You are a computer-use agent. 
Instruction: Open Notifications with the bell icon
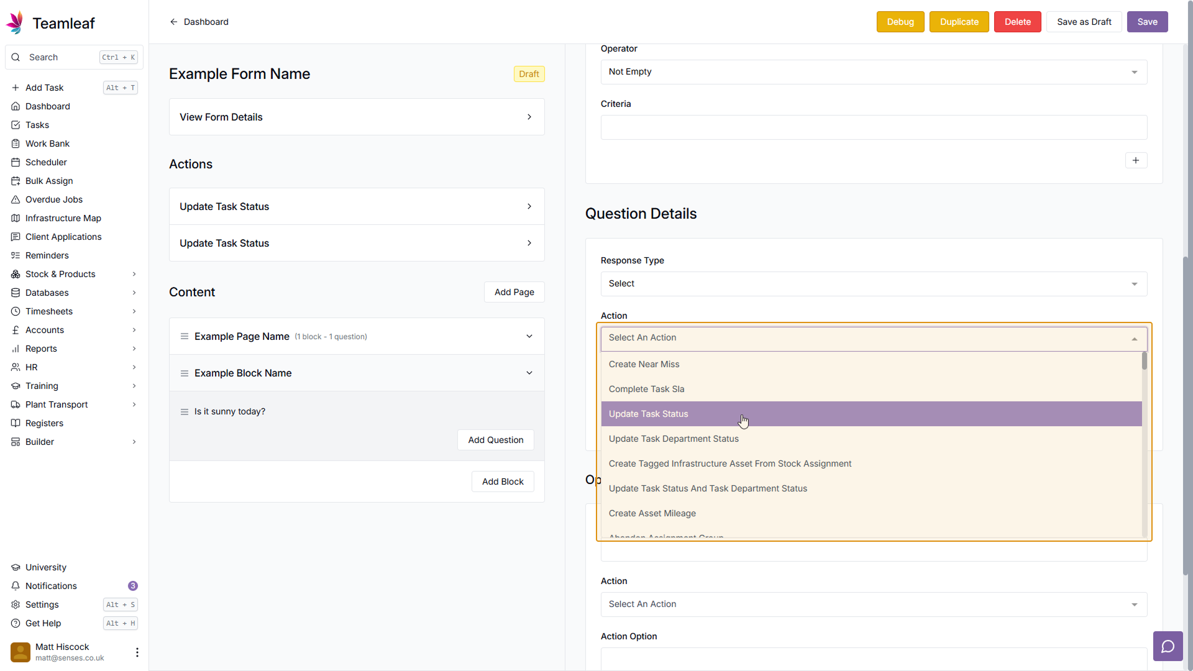(51, 586)
